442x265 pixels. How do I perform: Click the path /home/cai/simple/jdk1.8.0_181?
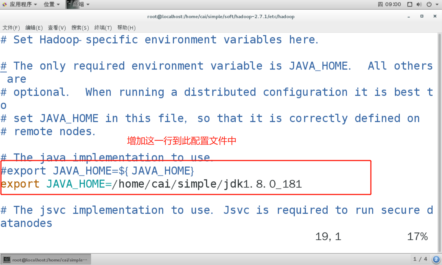[x=207, y=184]
